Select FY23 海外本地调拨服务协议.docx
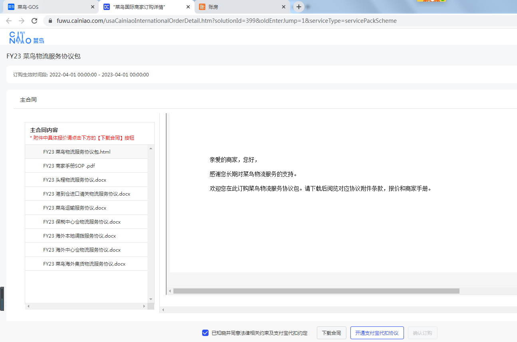The width and height of the screenshot is (517, 342). click(86, 236)
